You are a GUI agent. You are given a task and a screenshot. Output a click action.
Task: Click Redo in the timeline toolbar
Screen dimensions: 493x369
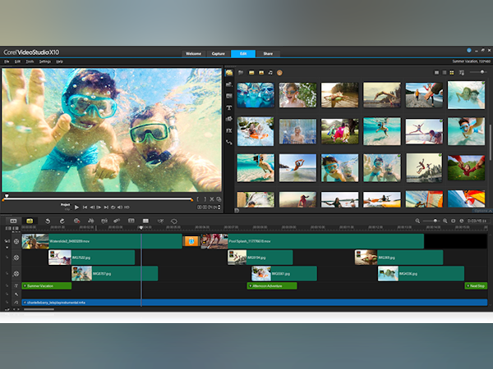62,221
